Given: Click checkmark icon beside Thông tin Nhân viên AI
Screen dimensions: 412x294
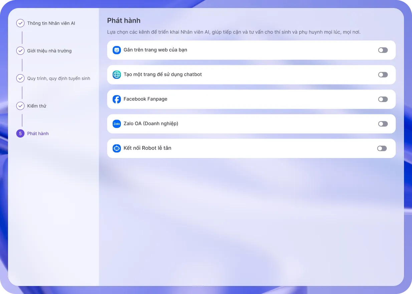Looking at the screenshot, I should 20,23.
